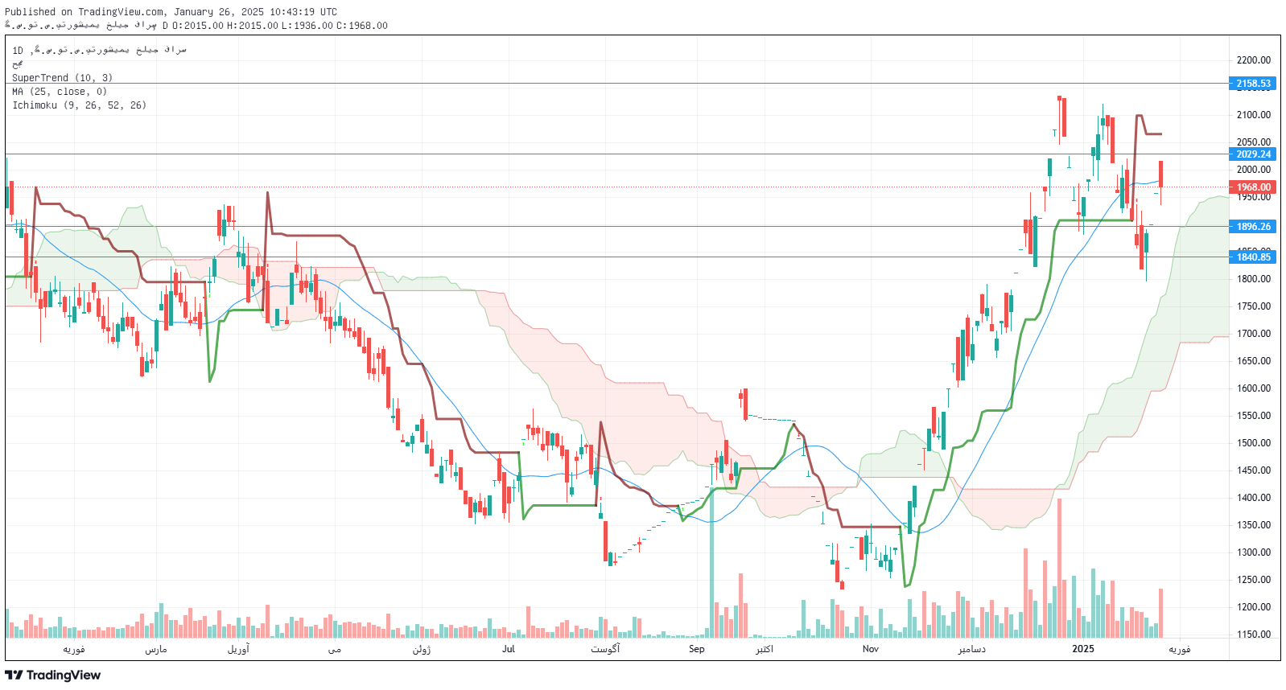Click the 1400.00 price axis label
This screenshot has height=690, width=1286.
point(1254,498)
